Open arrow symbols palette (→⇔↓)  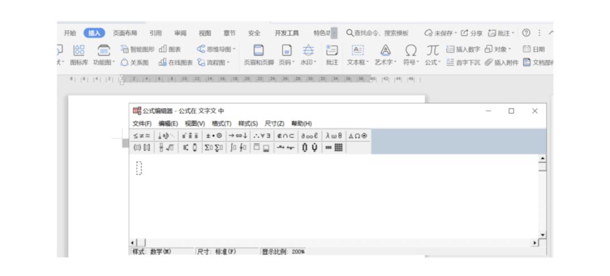(x=238, y=135)
